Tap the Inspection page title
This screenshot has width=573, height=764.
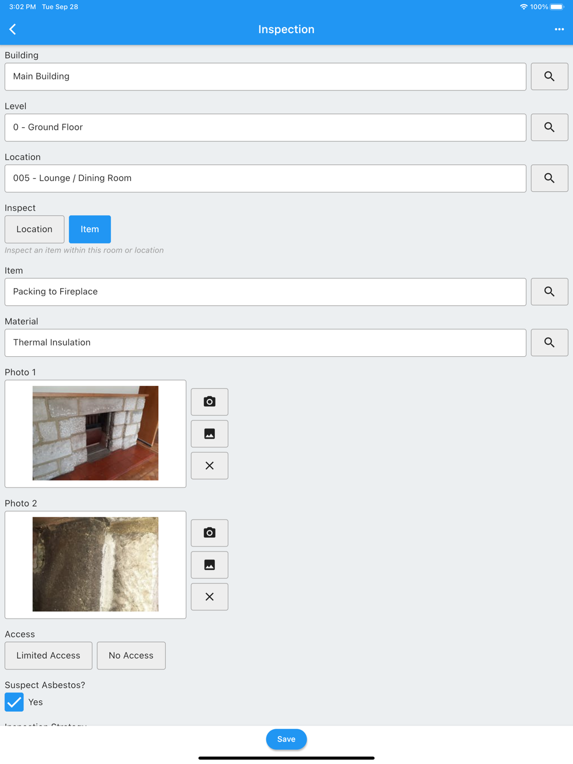(x=286, y=29)
